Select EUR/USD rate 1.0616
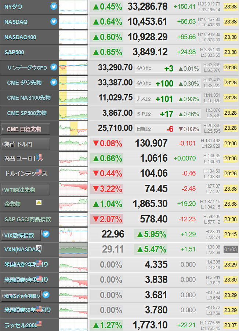Viewport: 239px width, 331px height. pos(154,158)
